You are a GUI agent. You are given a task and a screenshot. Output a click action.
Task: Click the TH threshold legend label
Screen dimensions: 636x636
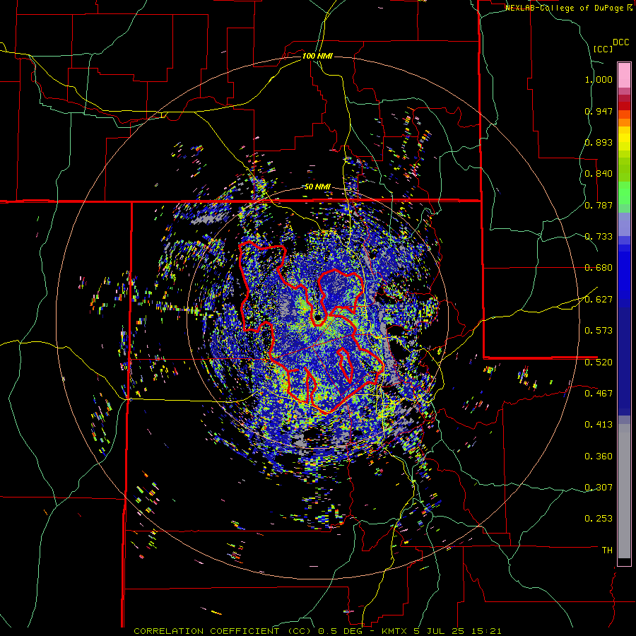pyautogui.click(x=607, y=550)
